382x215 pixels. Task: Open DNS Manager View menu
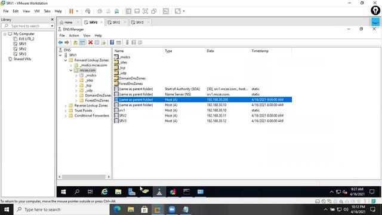pyautogui.click(x=87, y=36)
